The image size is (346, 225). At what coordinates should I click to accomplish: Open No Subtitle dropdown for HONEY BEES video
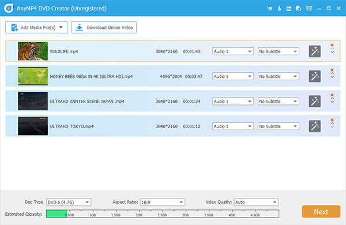(279, 76)
